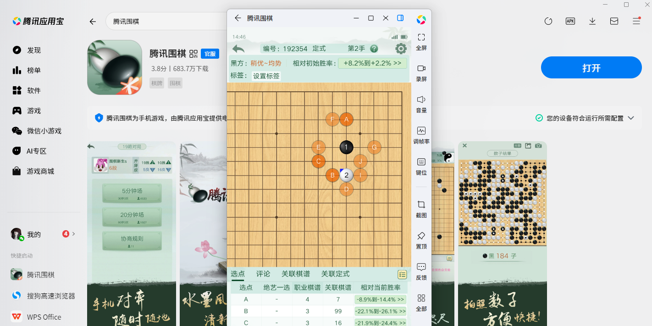Open the downloads icon in header
The width and height of the screenshot is (652, 326).
tap(592, 21)
